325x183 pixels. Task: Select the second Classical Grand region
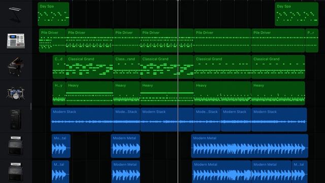[x=89, y=67]
